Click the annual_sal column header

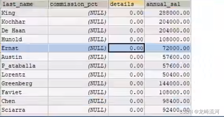pos(168,4)
